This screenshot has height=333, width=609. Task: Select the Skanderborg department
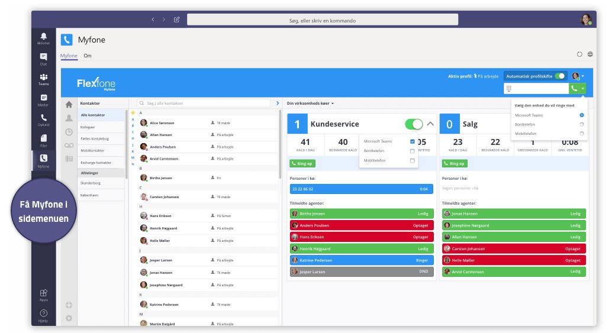tap(101, 183)
